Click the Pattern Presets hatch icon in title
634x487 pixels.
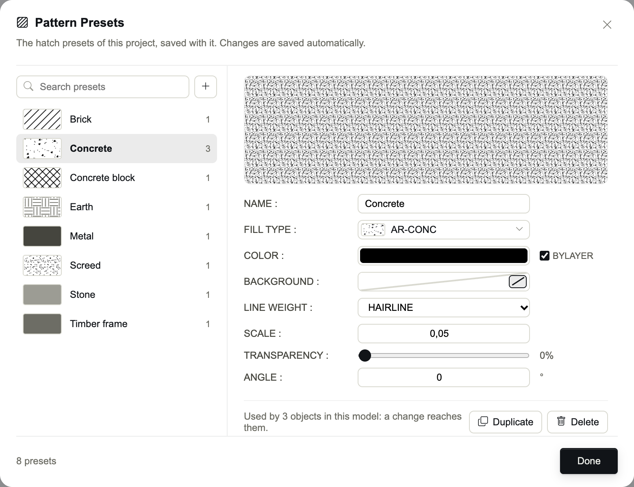(x=22, y=23)
